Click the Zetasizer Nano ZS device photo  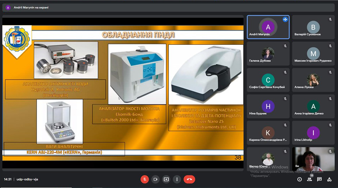[206, 75]
